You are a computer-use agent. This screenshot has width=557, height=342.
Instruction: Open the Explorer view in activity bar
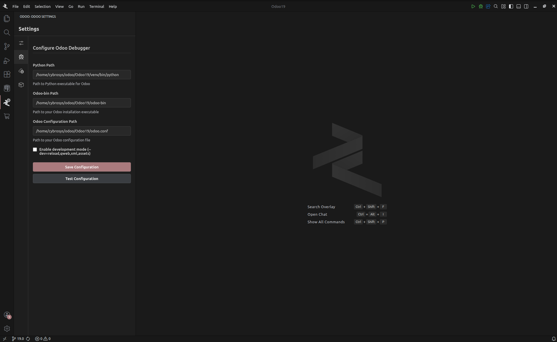pos(7,19)
